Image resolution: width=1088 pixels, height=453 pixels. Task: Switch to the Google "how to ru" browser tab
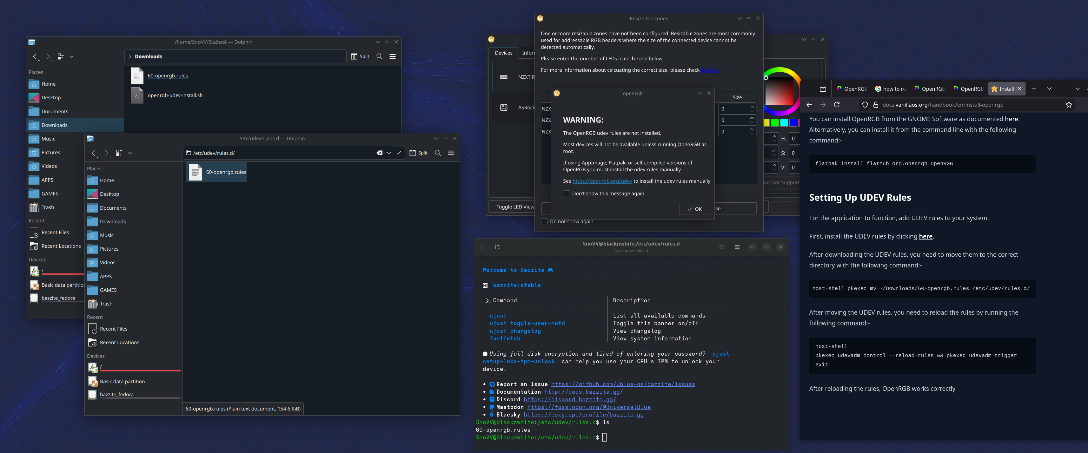click(890, 89)
